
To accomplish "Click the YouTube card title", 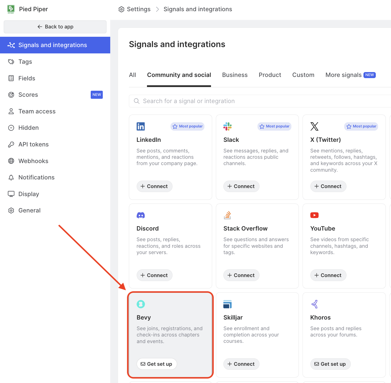I will coord(323,229).
